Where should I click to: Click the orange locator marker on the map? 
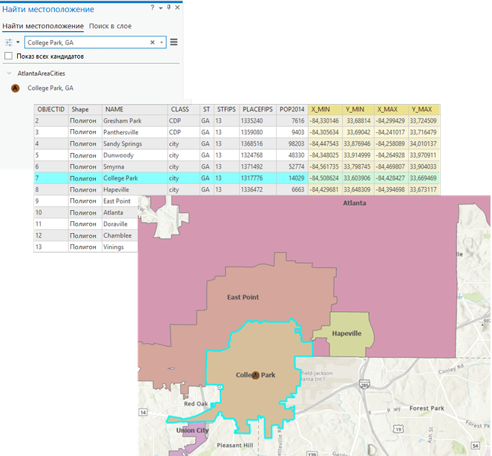(255, 374)
